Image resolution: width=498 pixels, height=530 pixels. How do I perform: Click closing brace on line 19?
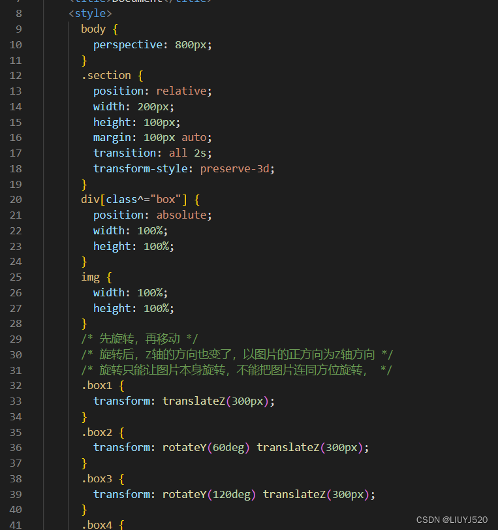84,185
